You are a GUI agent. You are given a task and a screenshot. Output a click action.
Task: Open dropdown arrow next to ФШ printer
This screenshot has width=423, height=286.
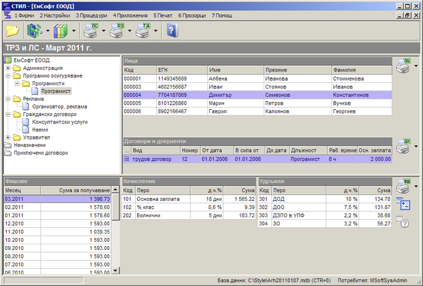(416, 186)
